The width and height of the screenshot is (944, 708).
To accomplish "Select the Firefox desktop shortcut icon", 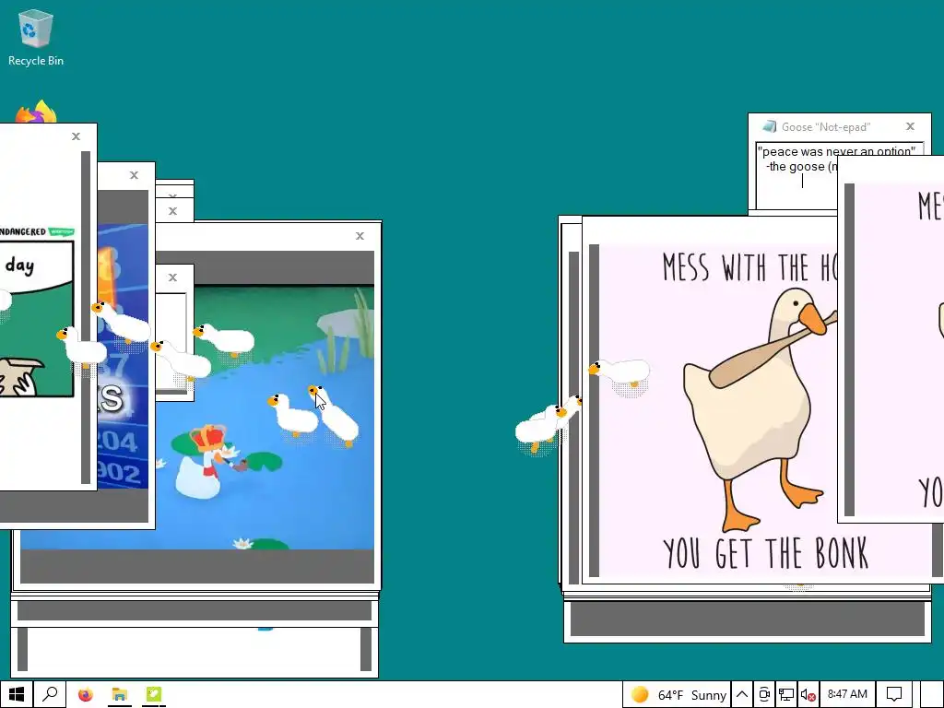I will [x=36, y=112].
